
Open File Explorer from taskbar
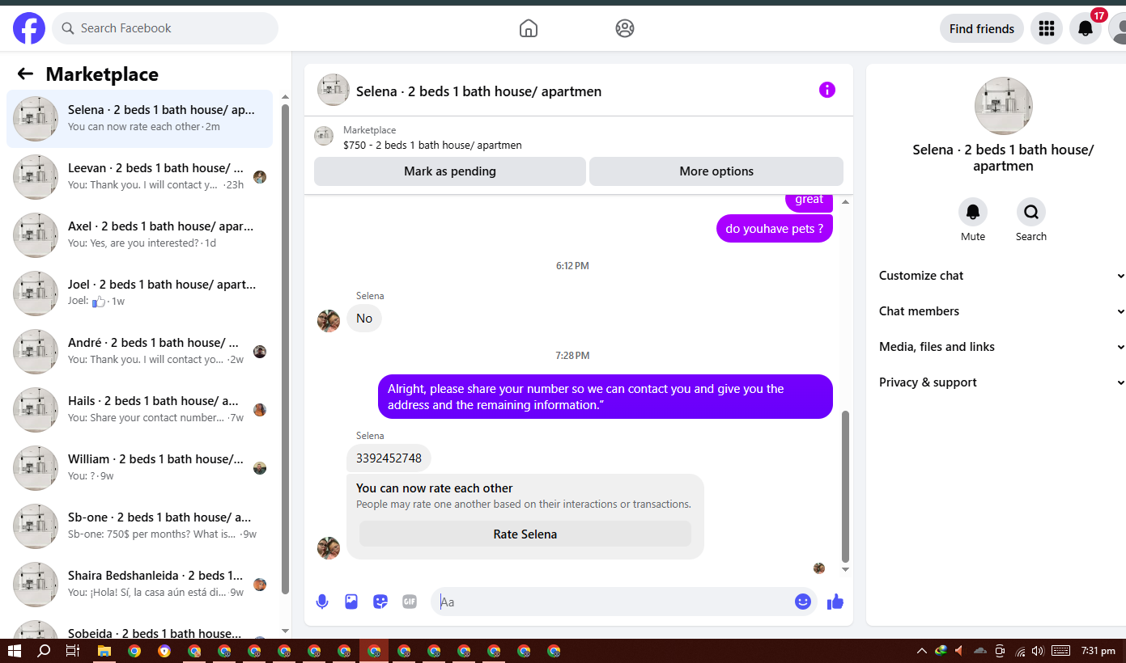[x=104, y=651]
